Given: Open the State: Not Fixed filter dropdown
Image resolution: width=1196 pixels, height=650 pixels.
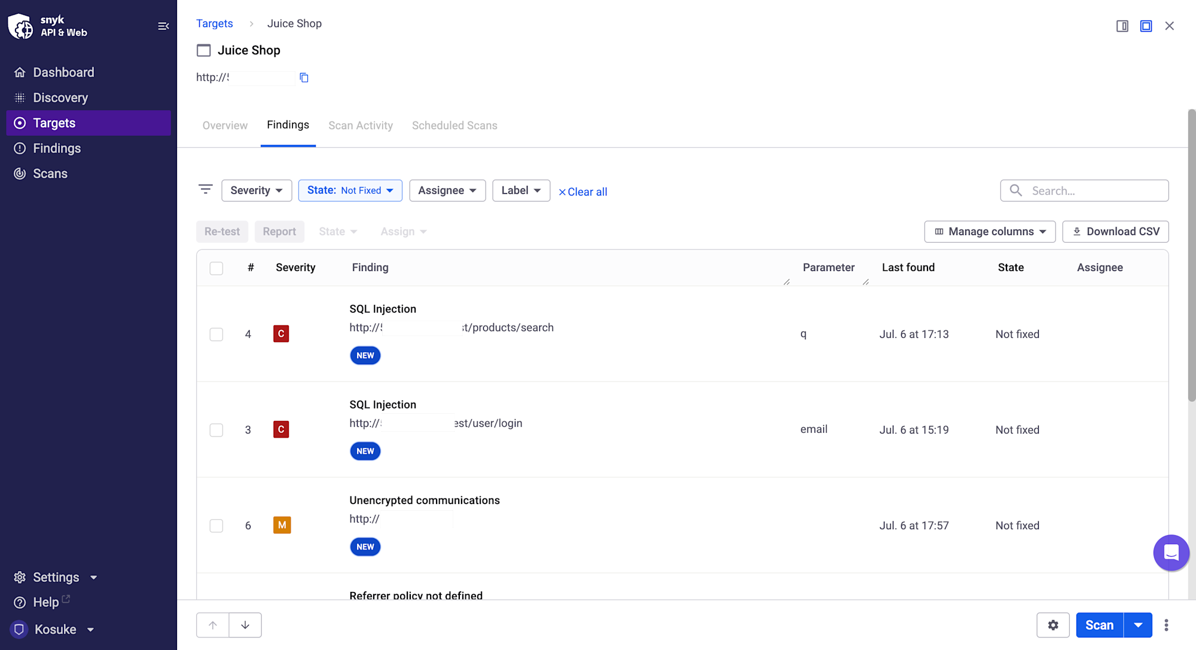Looking at the screenshot, I should pyautogui.click(x=350, y=190).
